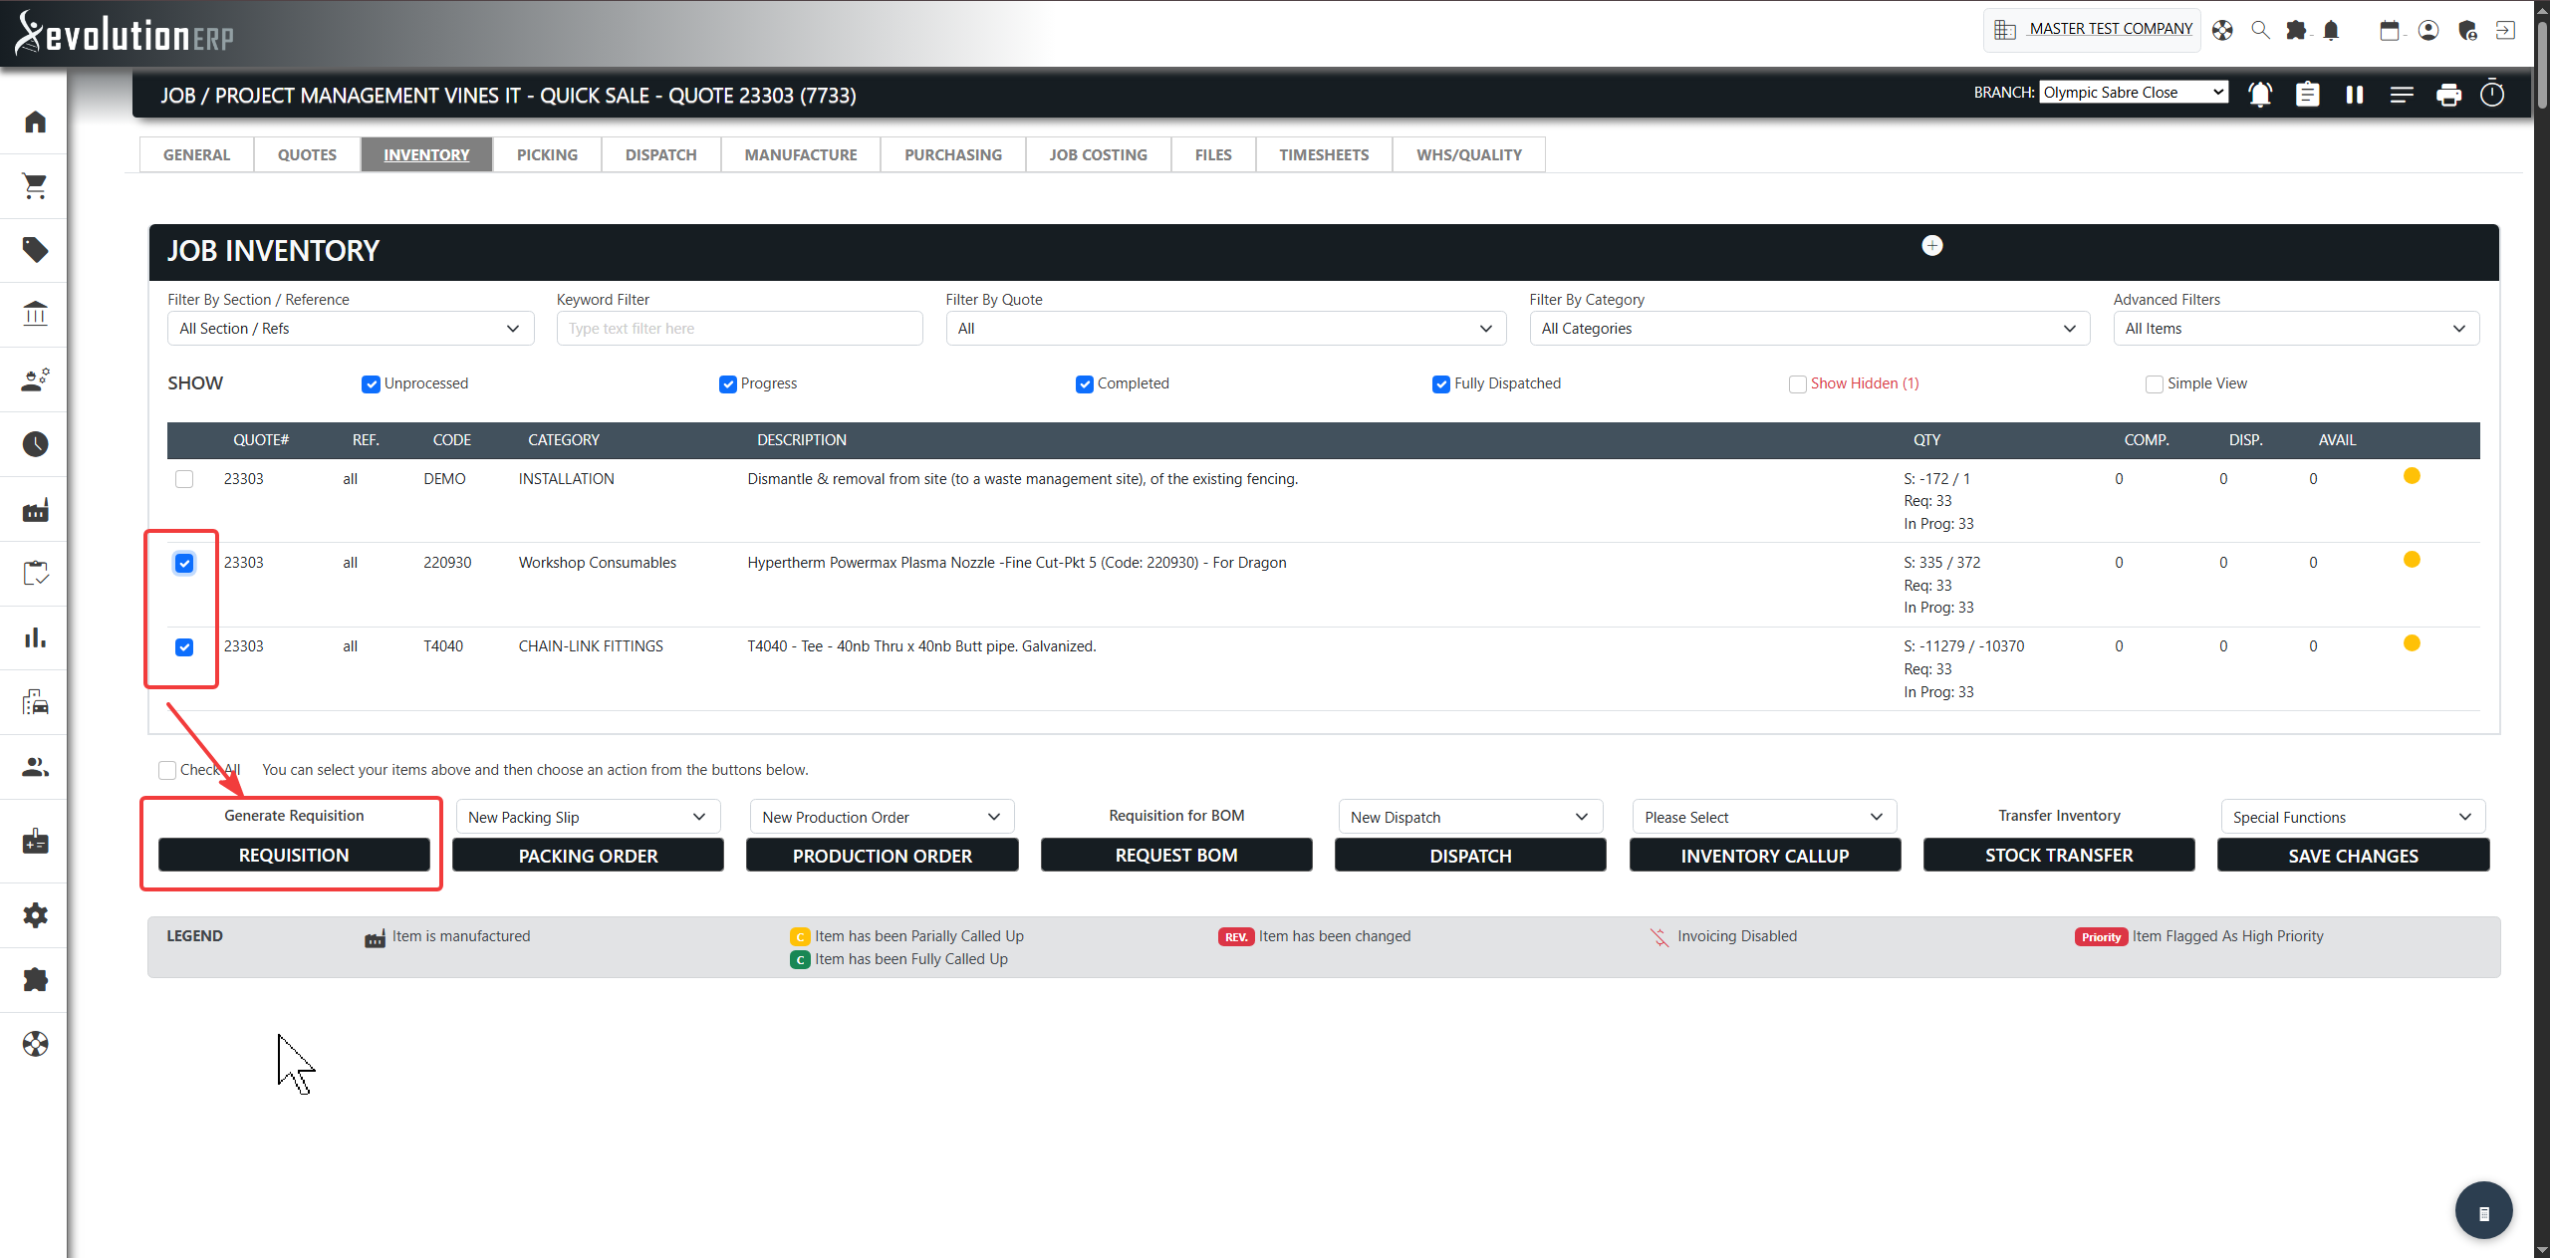
Task: Open the Advanced Filters All Items dropdown
Action: 2296,329
